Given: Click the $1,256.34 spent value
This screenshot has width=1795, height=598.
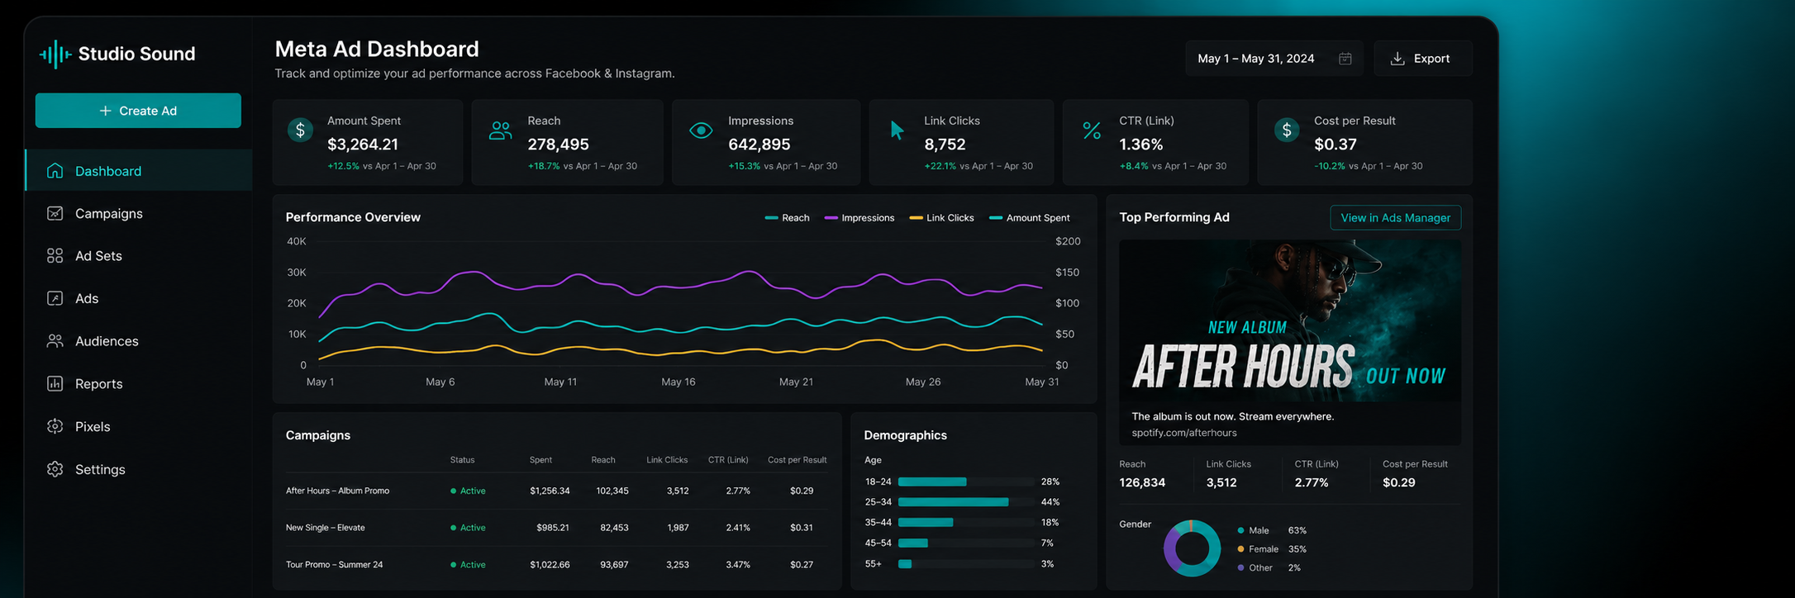Looking at the screenshot, I should 550,491.
